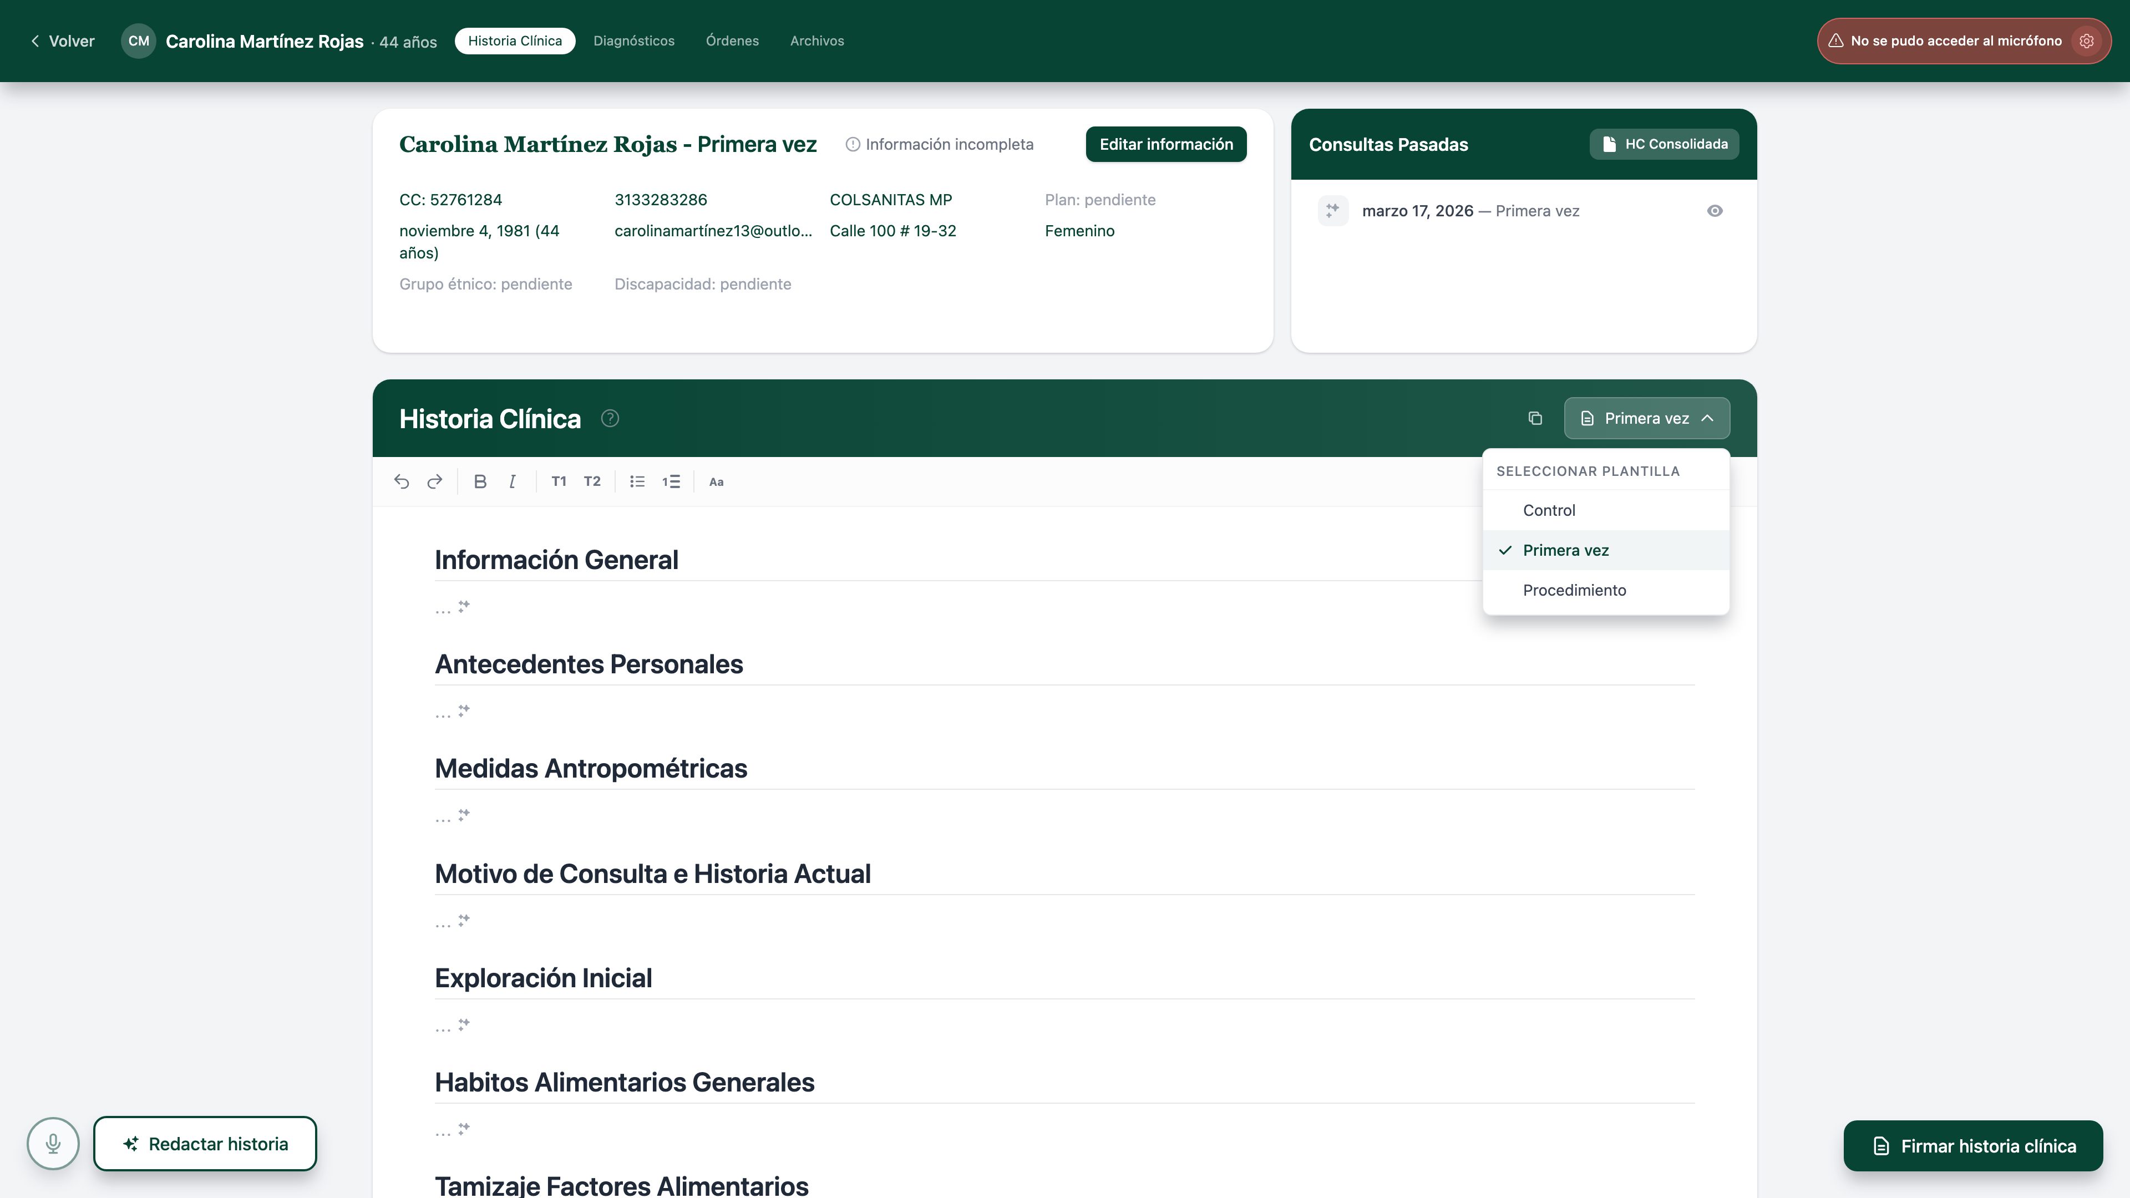Click the Información incompleta warning indicator
The height and width of the screenshot is (1198, 2130).
939,144
